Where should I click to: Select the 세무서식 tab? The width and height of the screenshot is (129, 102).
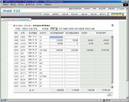(x=103, y=14)
